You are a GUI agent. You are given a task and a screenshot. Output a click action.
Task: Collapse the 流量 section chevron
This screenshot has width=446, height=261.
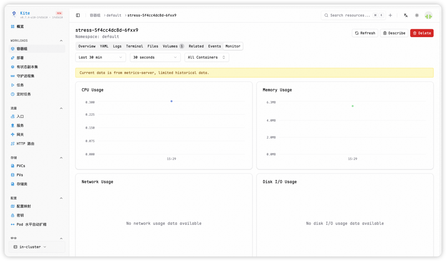coord(61,108)
